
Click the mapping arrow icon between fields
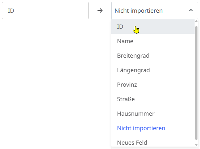coord(100,11)
